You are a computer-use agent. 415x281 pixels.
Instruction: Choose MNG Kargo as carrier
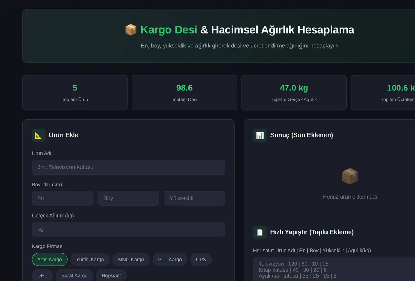131,260
